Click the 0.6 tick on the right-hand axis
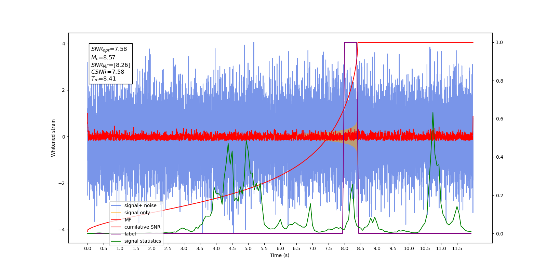The height and width of the screenshot is (273, 547). point(499,119)
